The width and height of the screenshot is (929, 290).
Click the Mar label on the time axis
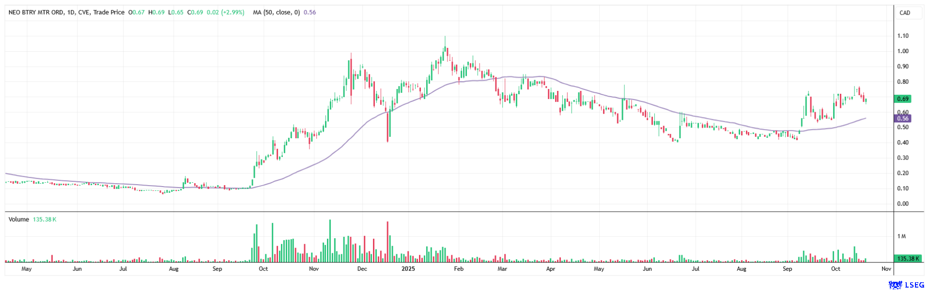pyautogui.click(x=502, y=269)
